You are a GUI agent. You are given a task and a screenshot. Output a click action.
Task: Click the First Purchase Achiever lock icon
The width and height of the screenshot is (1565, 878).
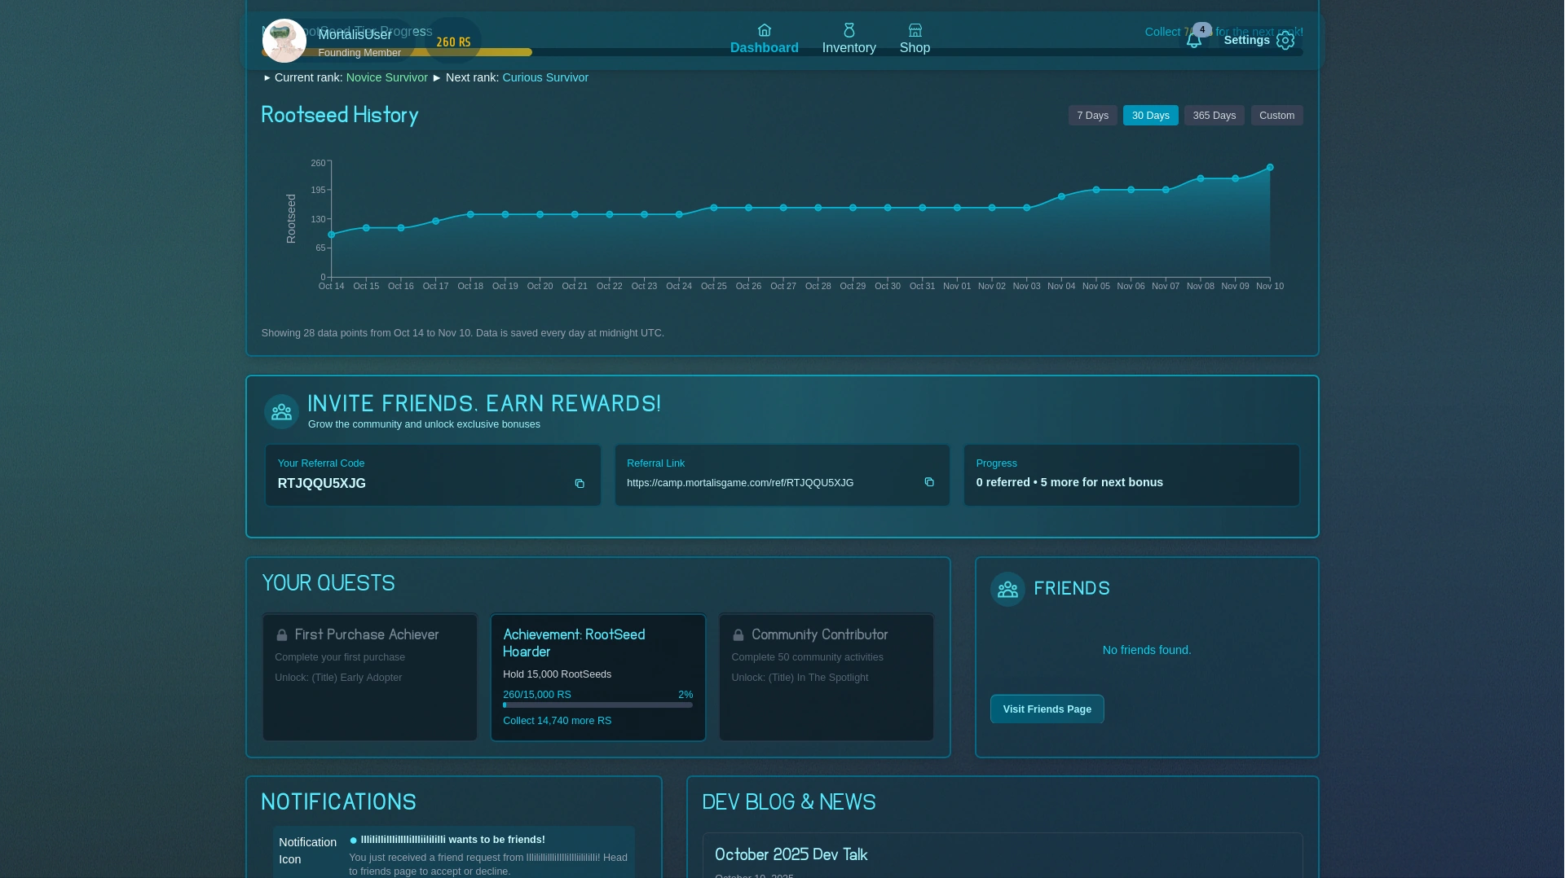282,635
